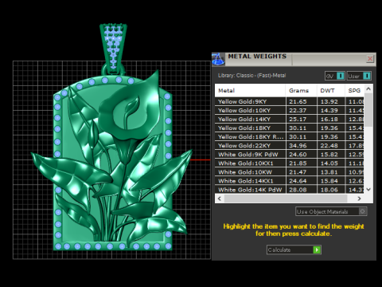Click the 24.64 grams value

[298, 181]
